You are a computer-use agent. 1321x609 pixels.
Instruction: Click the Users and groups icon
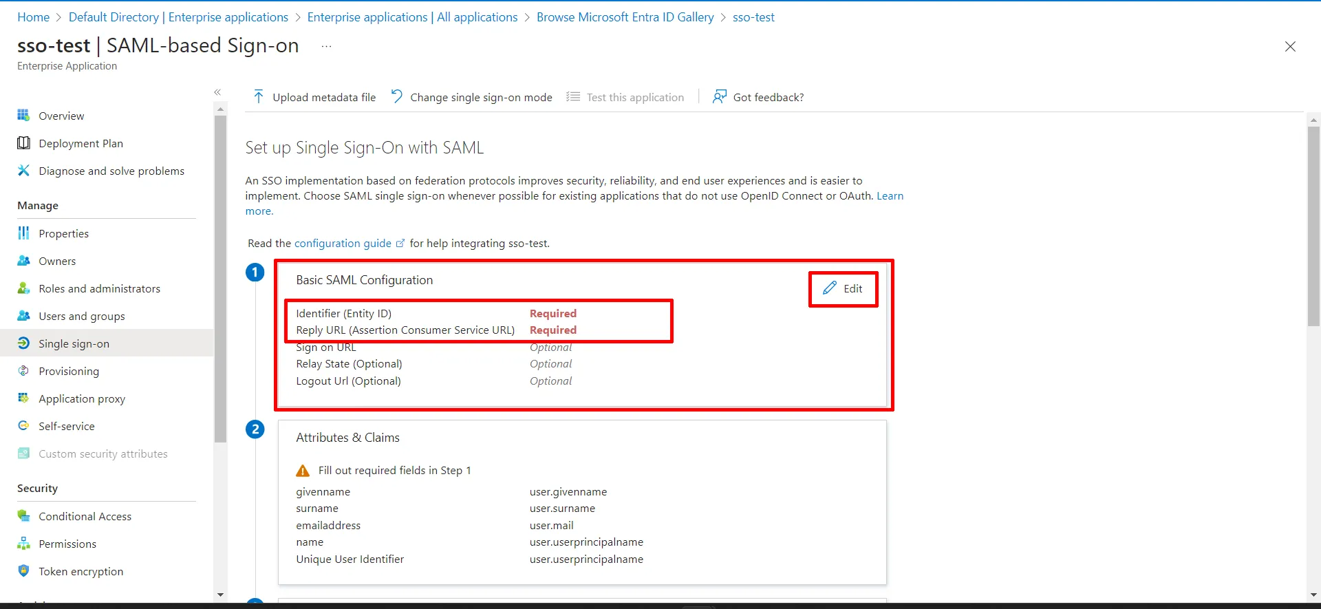pyautogui.click(x=23, y=315)
